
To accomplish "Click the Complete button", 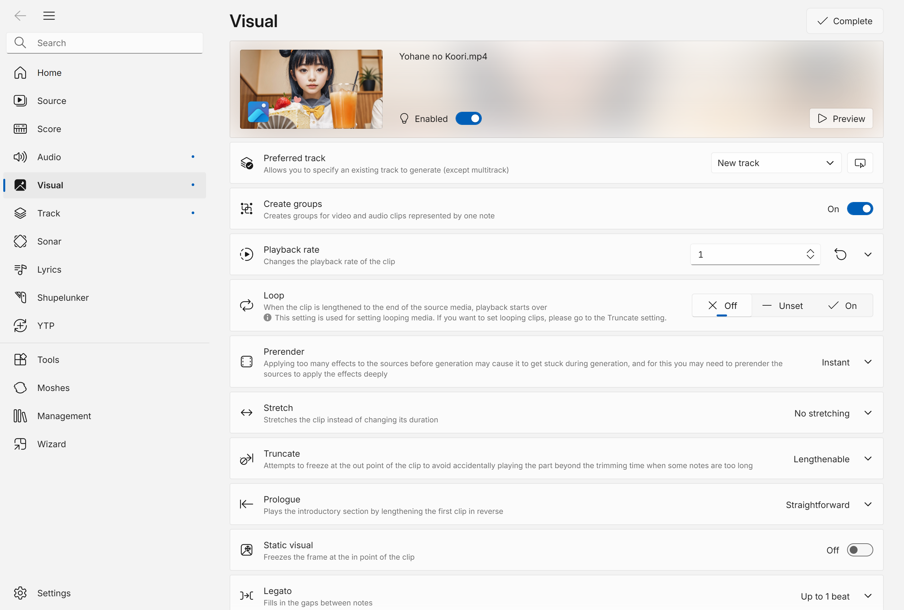I will [x=845, y=21].
